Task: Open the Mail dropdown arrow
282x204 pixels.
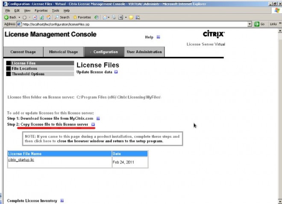Action: coord(109,17)
